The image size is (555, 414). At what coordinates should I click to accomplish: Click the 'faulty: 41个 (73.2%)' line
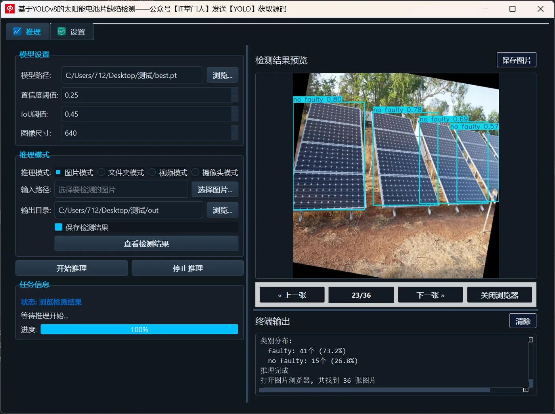[307, 351]
